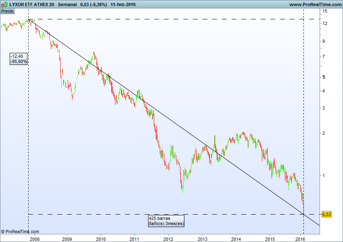Click the 2 level on price axis
Image resolution: width=343 pixels, height=242 pixels.
point(324,133)
